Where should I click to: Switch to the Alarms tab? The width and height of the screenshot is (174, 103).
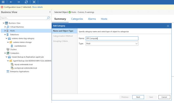(92, 19)
